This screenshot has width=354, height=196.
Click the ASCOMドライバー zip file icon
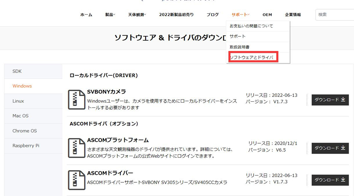click(77, 180)
